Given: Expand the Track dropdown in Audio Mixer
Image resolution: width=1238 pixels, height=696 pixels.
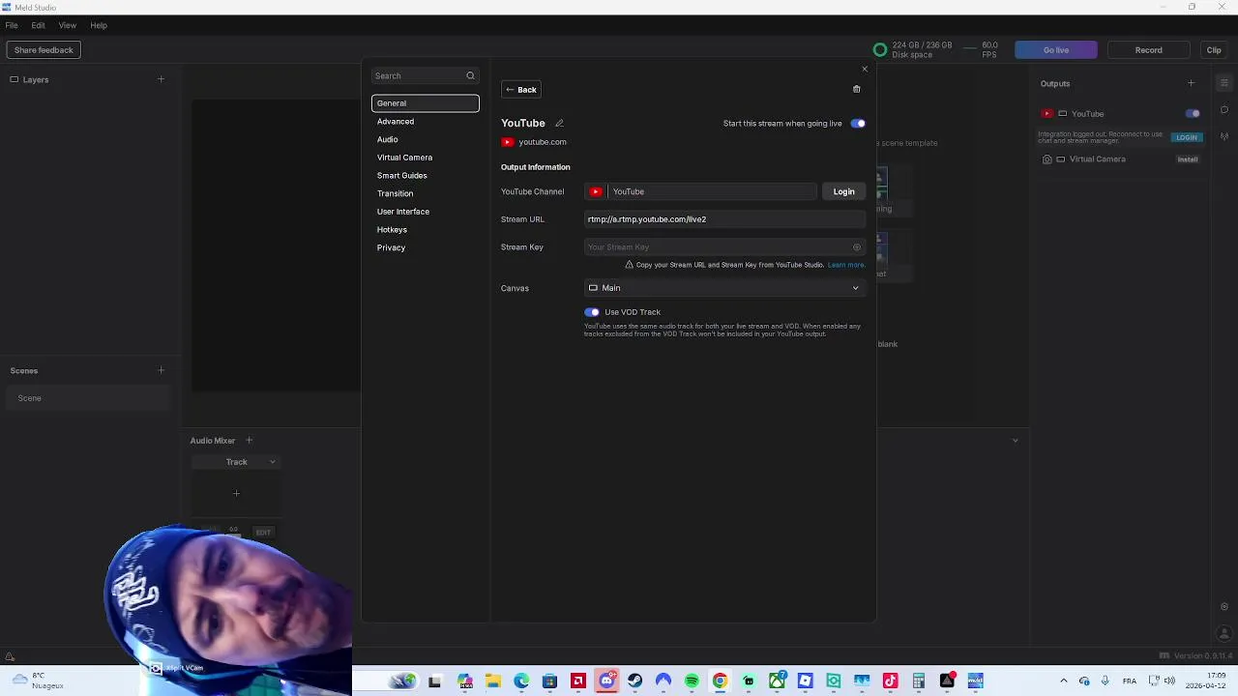Looking at the screenshot, I should click(237, 462).
